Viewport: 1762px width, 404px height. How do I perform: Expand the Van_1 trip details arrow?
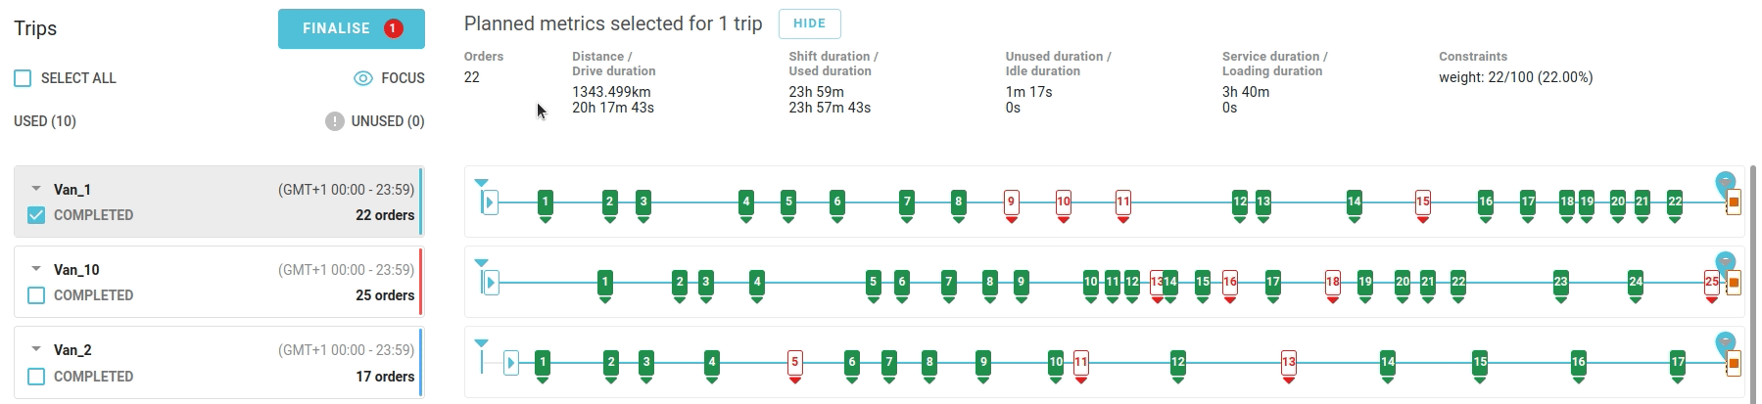[x=36, y=189]
